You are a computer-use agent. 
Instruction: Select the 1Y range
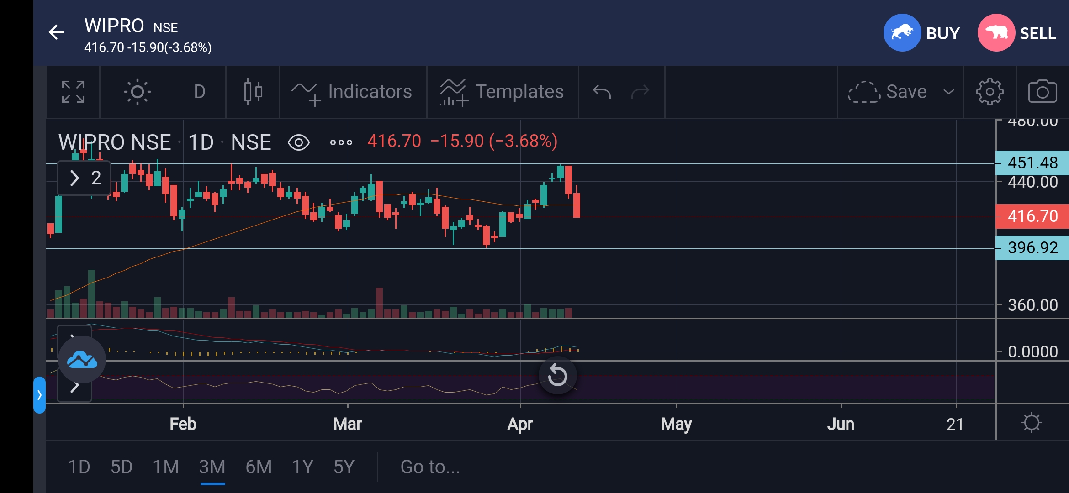pos(302,467)
